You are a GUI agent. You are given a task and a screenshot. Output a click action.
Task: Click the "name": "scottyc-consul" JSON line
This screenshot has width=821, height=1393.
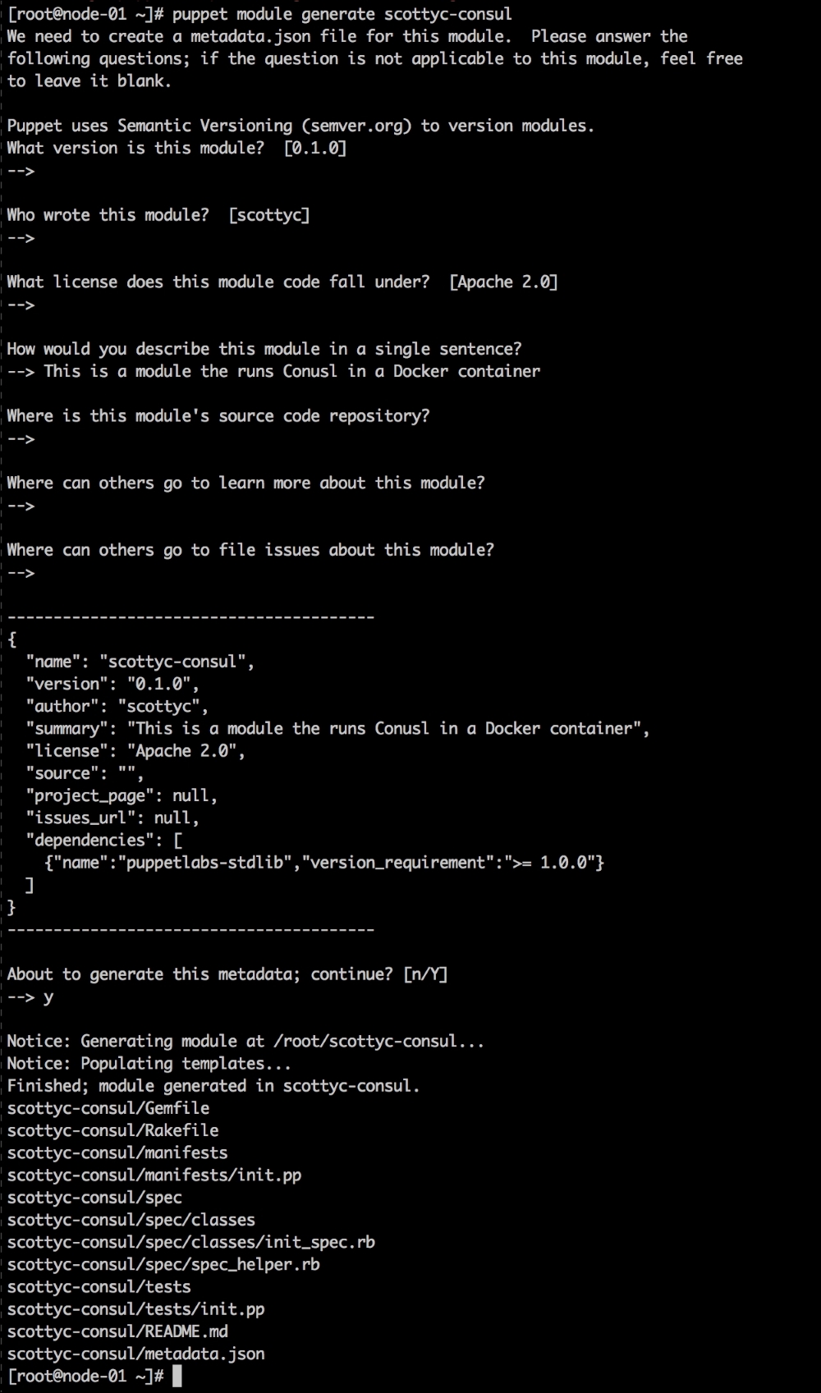pyautogui.click(x=140, y=662)
